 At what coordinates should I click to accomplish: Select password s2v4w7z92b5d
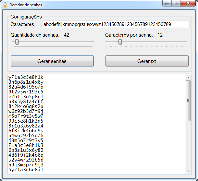point(26,160)
